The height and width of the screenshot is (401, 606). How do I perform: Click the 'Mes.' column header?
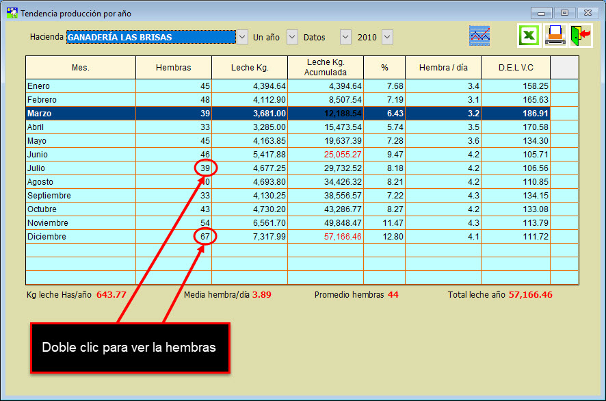coord(81,68)
